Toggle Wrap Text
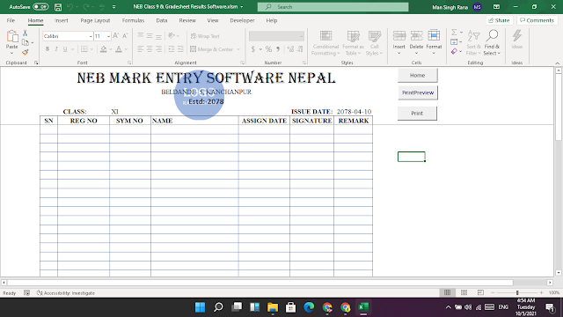 (x=205, y=36)
